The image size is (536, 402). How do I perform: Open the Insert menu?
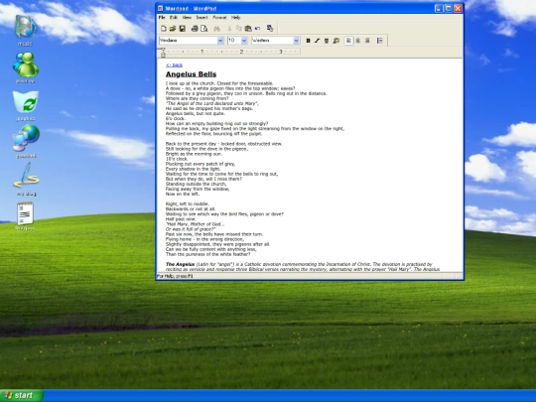[201, 18]
